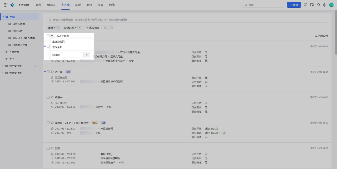Add a new folder under 我的文件夹
This screenshot has height=169, width=337.
pyautogui.click(x=35, y=66)
